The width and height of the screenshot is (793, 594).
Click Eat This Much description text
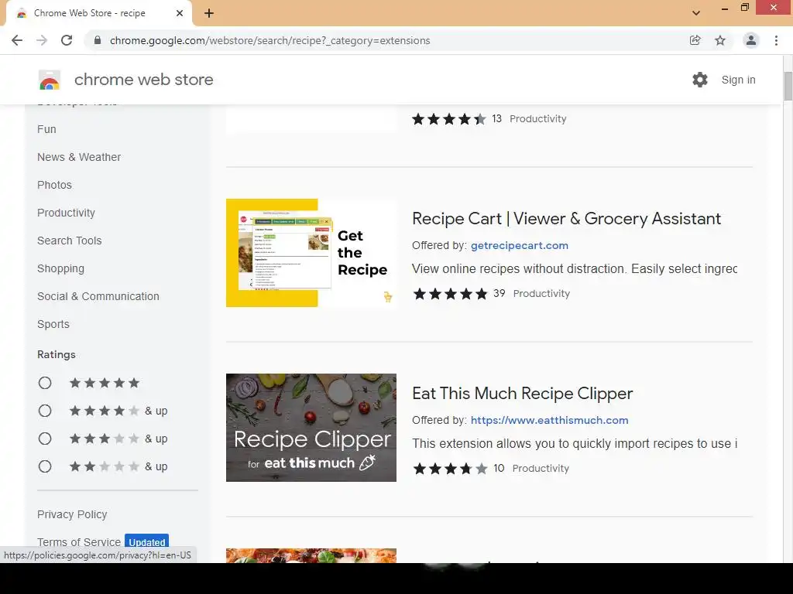click(575, 443)
